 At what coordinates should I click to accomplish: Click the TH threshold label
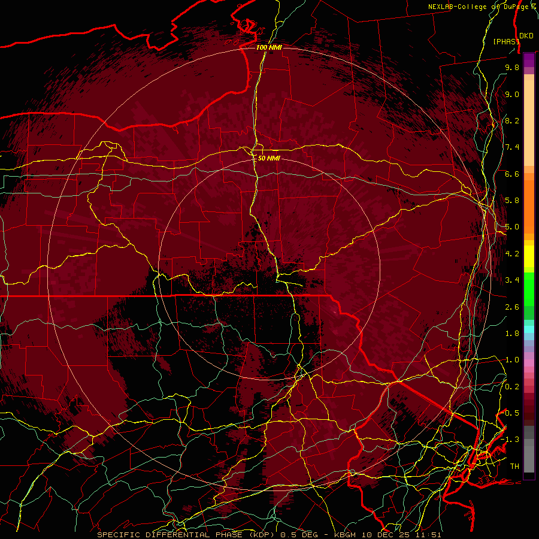click(x=514, y=467)
